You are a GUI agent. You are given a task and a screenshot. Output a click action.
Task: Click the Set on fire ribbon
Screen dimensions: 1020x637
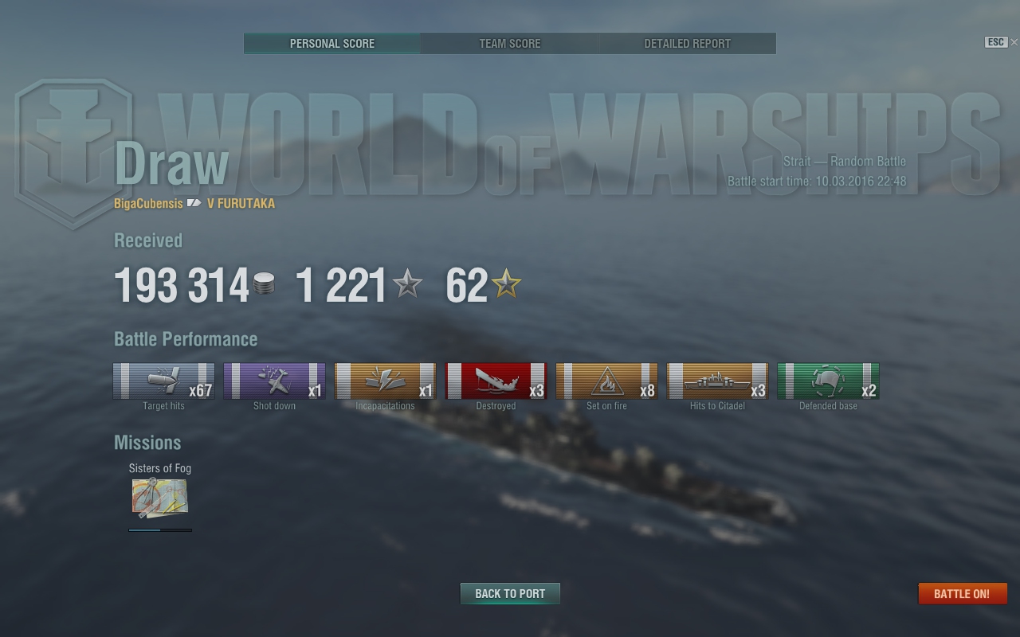pos(606,381)
